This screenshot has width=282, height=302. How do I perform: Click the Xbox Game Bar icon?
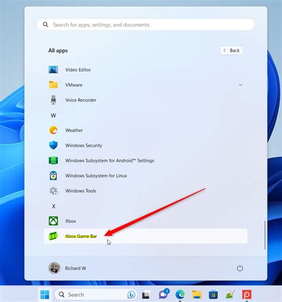pyautogui.click(x=53, y=236)
